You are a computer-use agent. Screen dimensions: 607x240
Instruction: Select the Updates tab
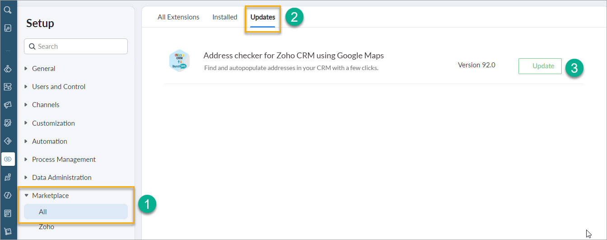(263, 18)
